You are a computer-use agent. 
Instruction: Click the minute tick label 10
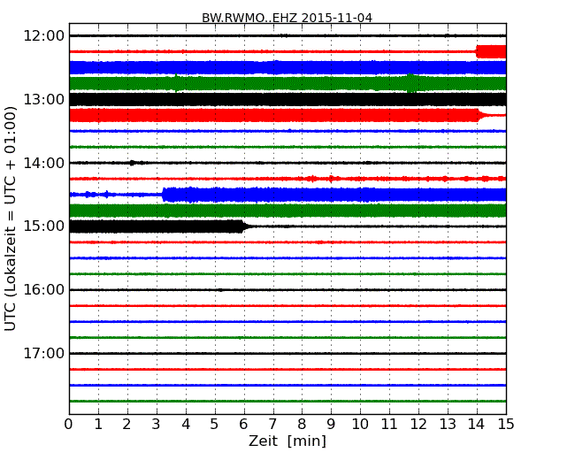pos(360,425)
